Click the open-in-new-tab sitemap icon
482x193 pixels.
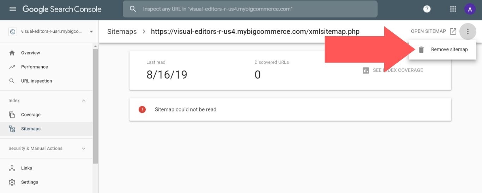pyautogui.click(x=453, y=32)
